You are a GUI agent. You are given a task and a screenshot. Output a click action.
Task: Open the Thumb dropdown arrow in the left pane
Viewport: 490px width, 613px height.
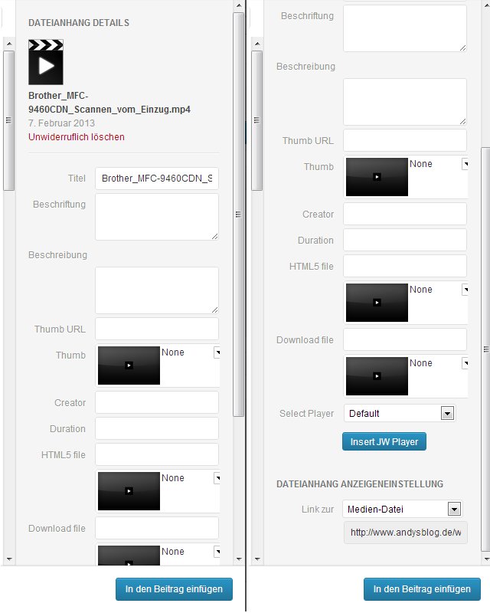coord(217,352)
